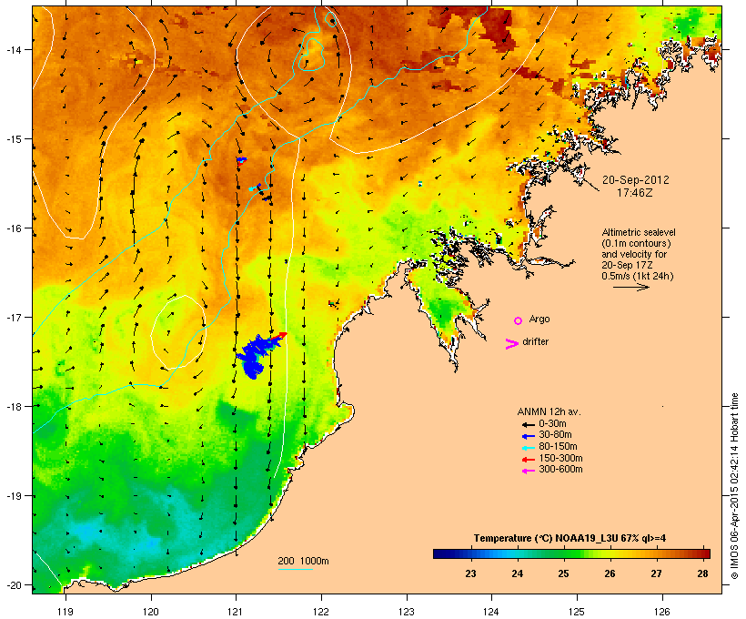Click the latitude axis label -17
746x619 pixels.
tap(13, 317)
